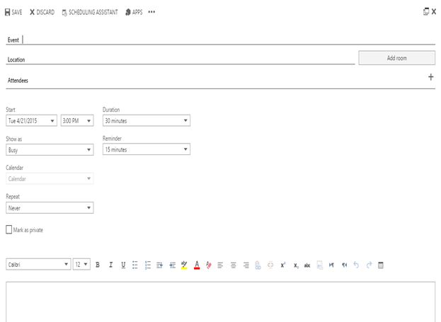Expand the Reminder dropdown
This screenshot has width=441, height=322.
tap(146, 149)
